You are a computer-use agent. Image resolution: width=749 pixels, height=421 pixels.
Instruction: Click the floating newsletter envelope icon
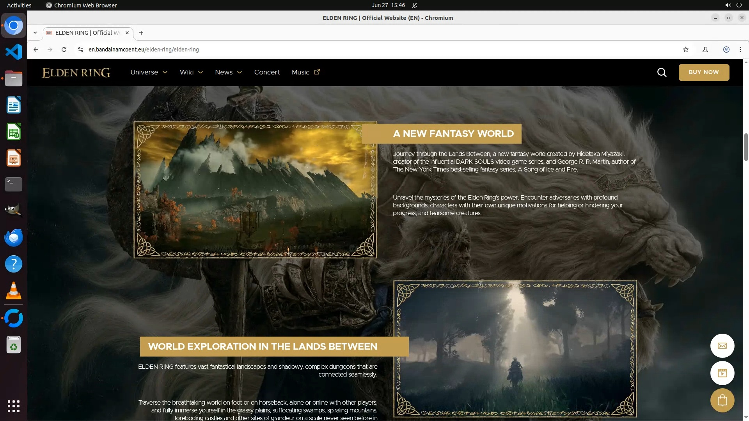point(722,346)
